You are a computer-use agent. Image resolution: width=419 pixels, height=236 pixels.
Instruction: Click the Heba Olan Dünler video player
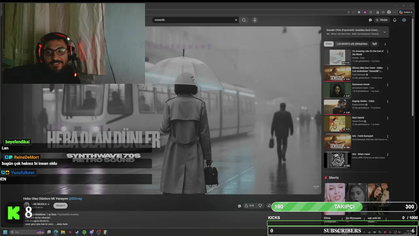172,110
